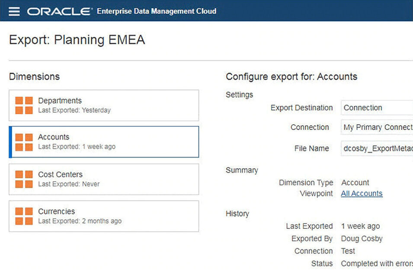Click the Completed with errors status

click(376, 263)
